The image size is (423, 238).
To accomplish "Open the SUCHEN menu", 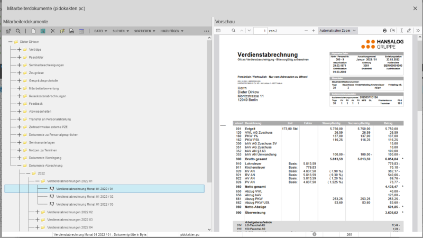I will (x=121, y=31).
